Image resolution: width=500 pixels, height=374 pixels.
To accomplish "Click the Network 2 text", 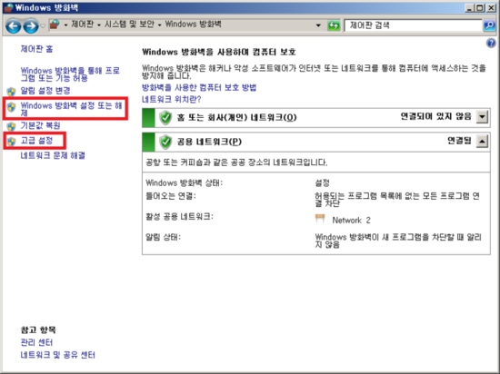I will tap(351, 221).
